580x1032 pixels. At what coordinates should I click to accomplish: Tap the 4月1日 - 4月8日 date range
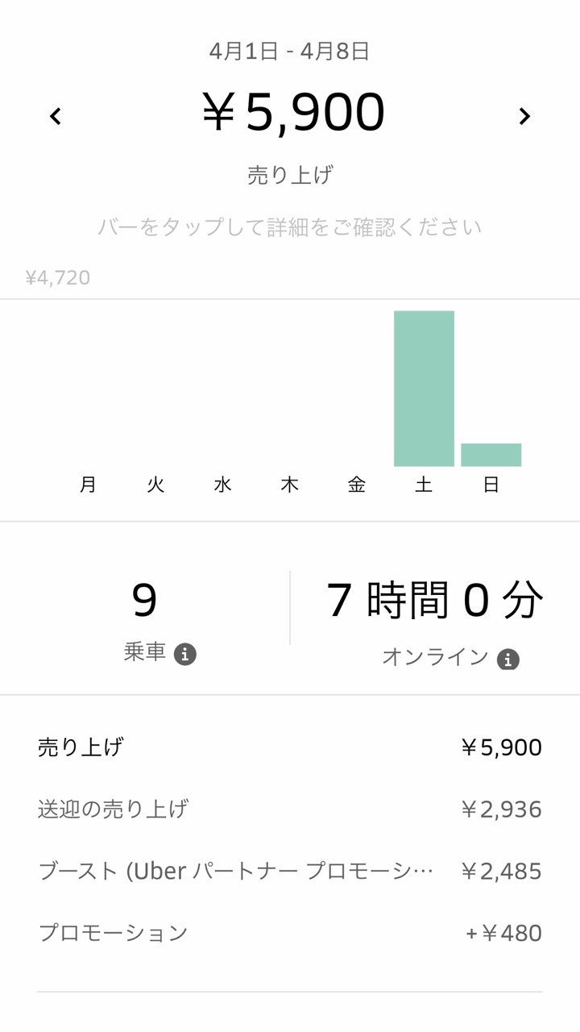tap(290, 52)
